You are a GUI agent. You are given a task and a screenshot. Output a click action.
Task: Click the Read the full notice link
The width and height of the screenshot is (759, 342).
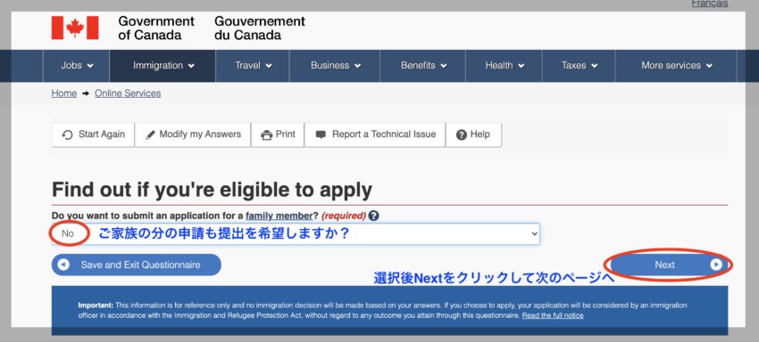[x=553, y=315]
